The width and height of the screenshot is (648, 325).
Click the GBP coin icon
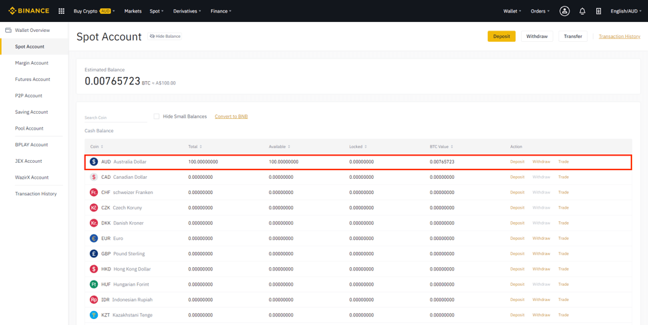(94, 254)
